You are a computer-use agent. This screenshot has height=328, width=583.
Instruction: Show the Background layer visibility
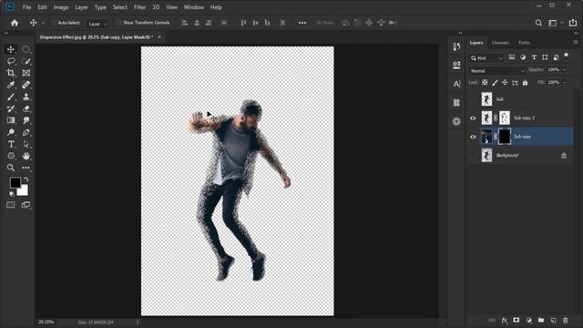point(473,156)
